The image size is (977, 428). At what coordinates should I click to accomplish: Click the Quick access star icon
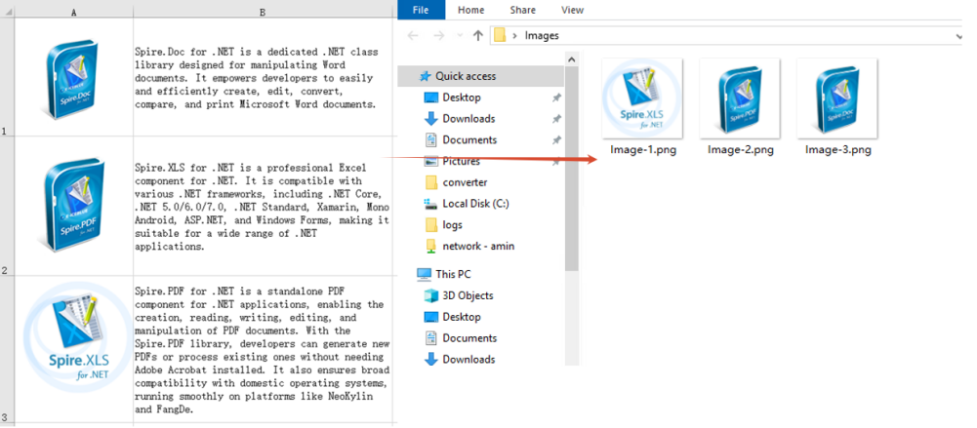click(425, 76)
